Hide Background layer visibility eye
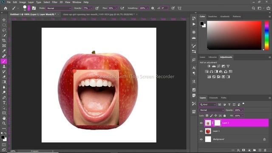 pos(201,139)
